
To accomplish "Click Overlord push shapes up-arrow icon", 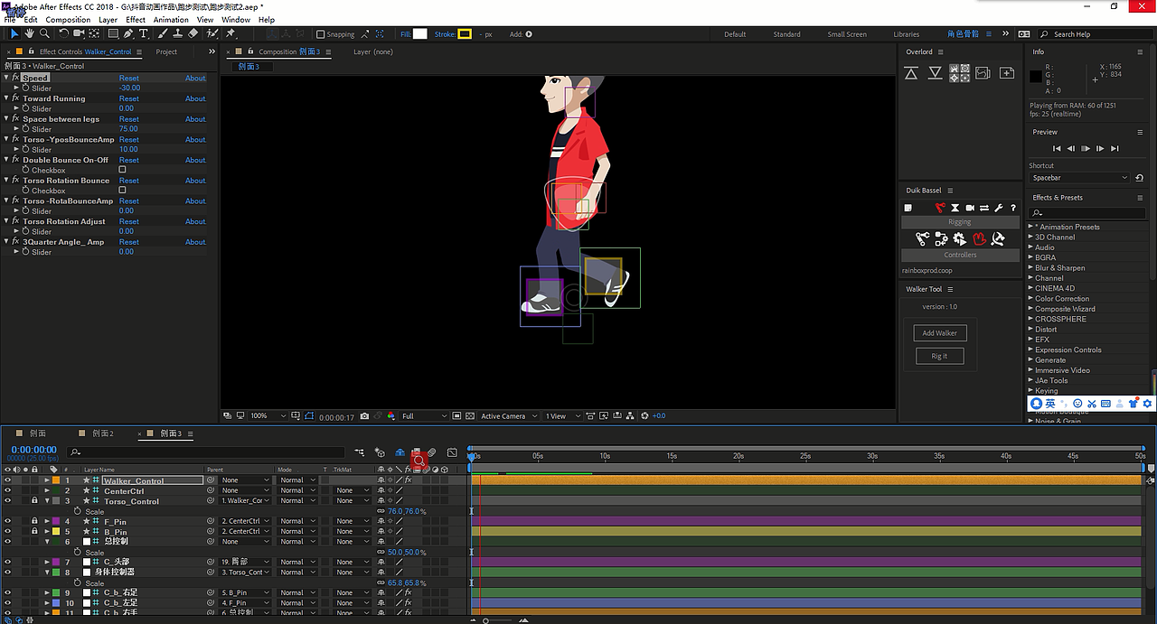I will [911, 72].
